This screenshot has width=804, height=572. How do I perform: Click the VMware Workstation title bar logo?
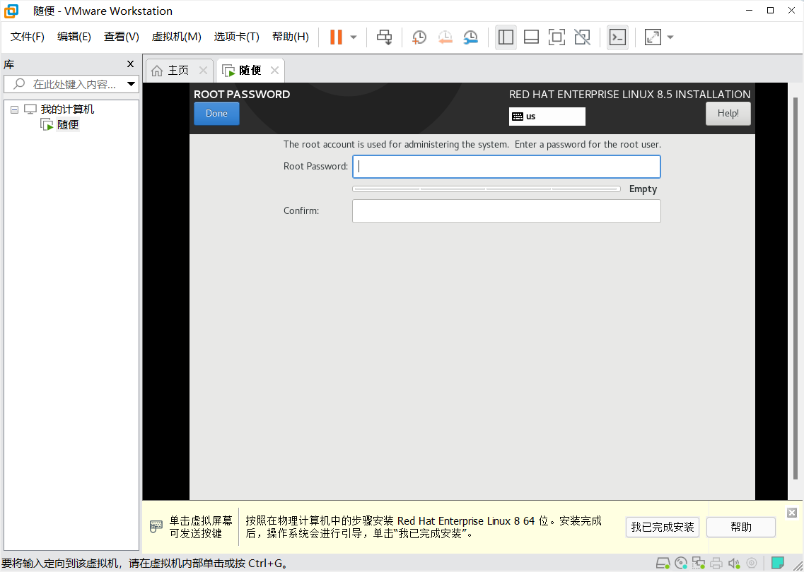tap(11, 11)
